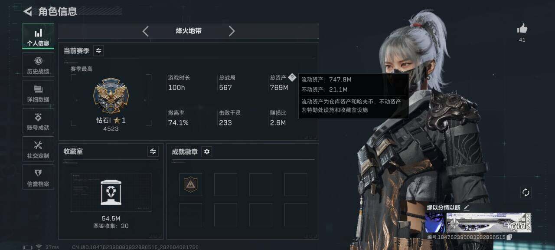This screenshot has height=250, width=555.
Task: Open achievement badge settings gear
Action: (x=207, y=151)
